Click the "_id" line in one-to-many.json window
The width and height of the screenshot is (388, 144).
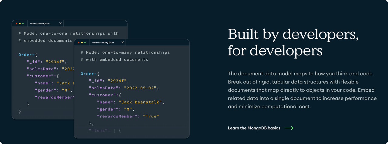pos(109,81)
